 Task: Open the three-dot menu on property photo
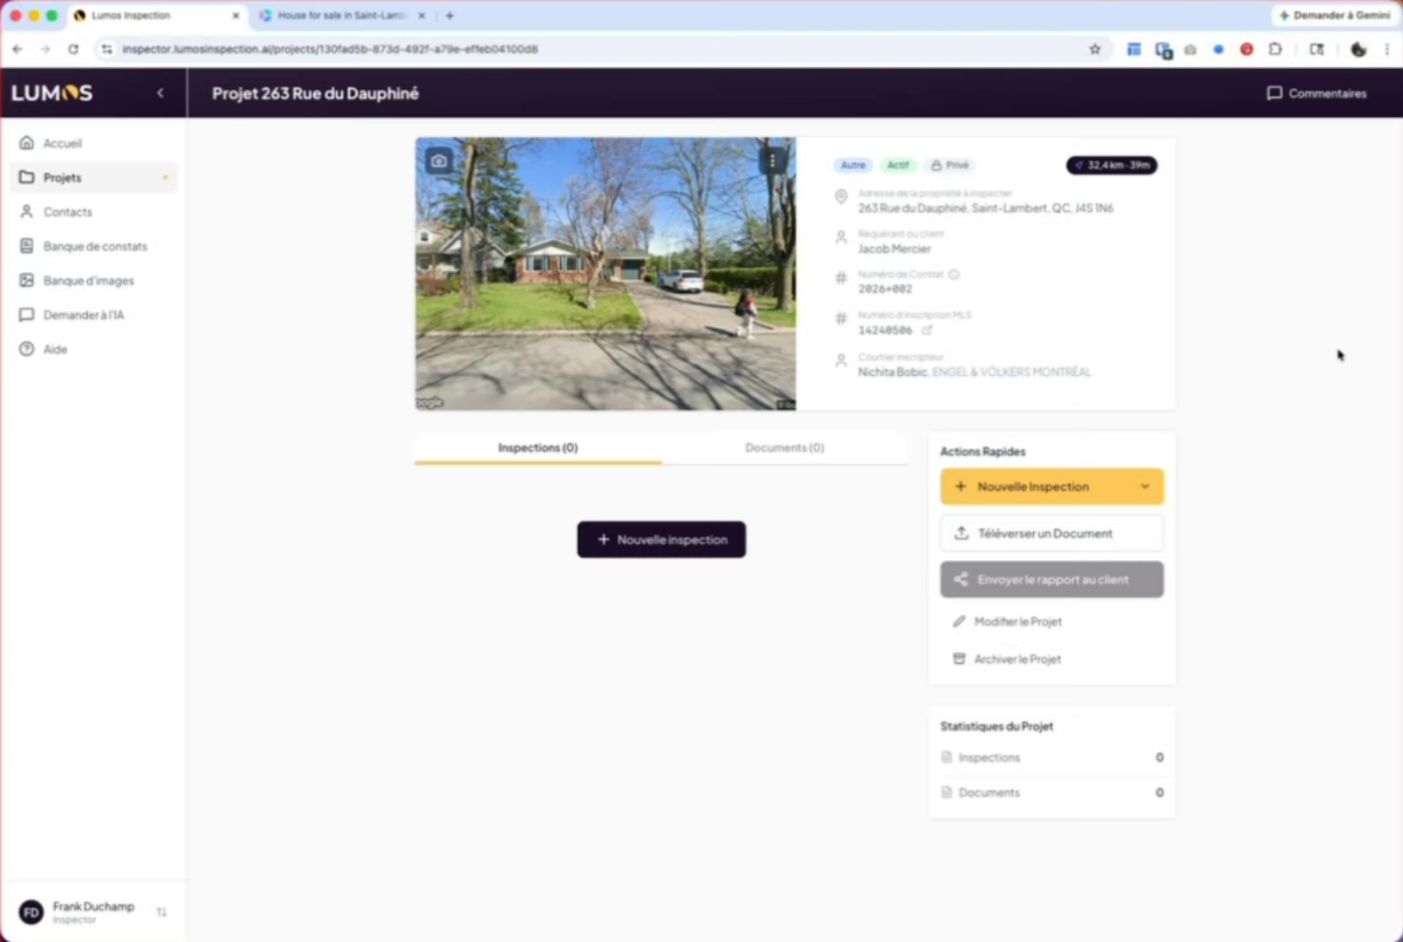coord(772,161)
